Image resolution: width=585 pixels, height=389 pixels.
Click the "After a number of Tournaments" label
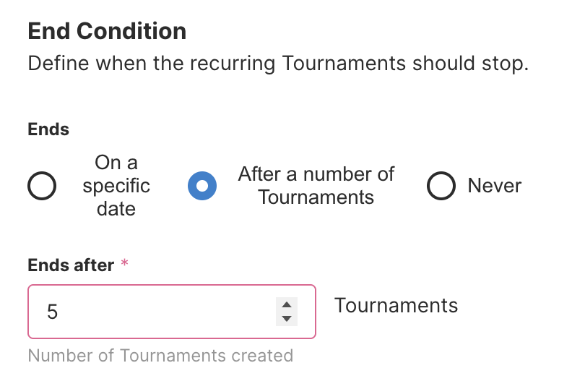point(316,186)
